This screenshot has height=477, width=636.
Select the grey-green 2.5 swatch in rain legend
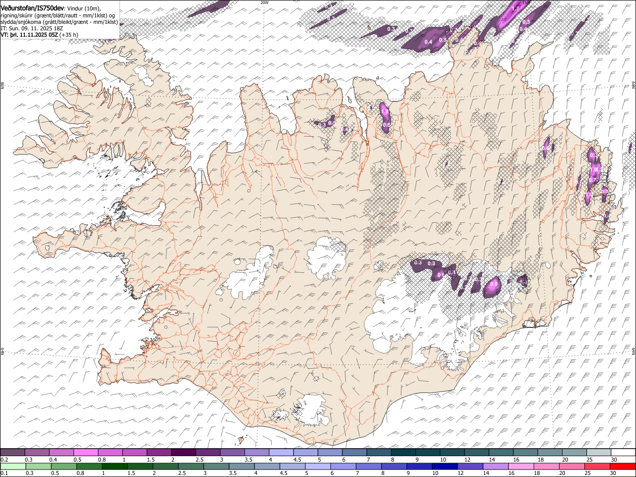tap(191, 467)
